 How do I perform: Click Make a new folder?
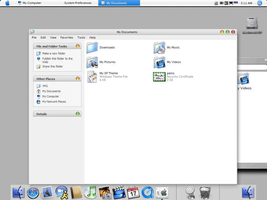(x=54, y=53)
